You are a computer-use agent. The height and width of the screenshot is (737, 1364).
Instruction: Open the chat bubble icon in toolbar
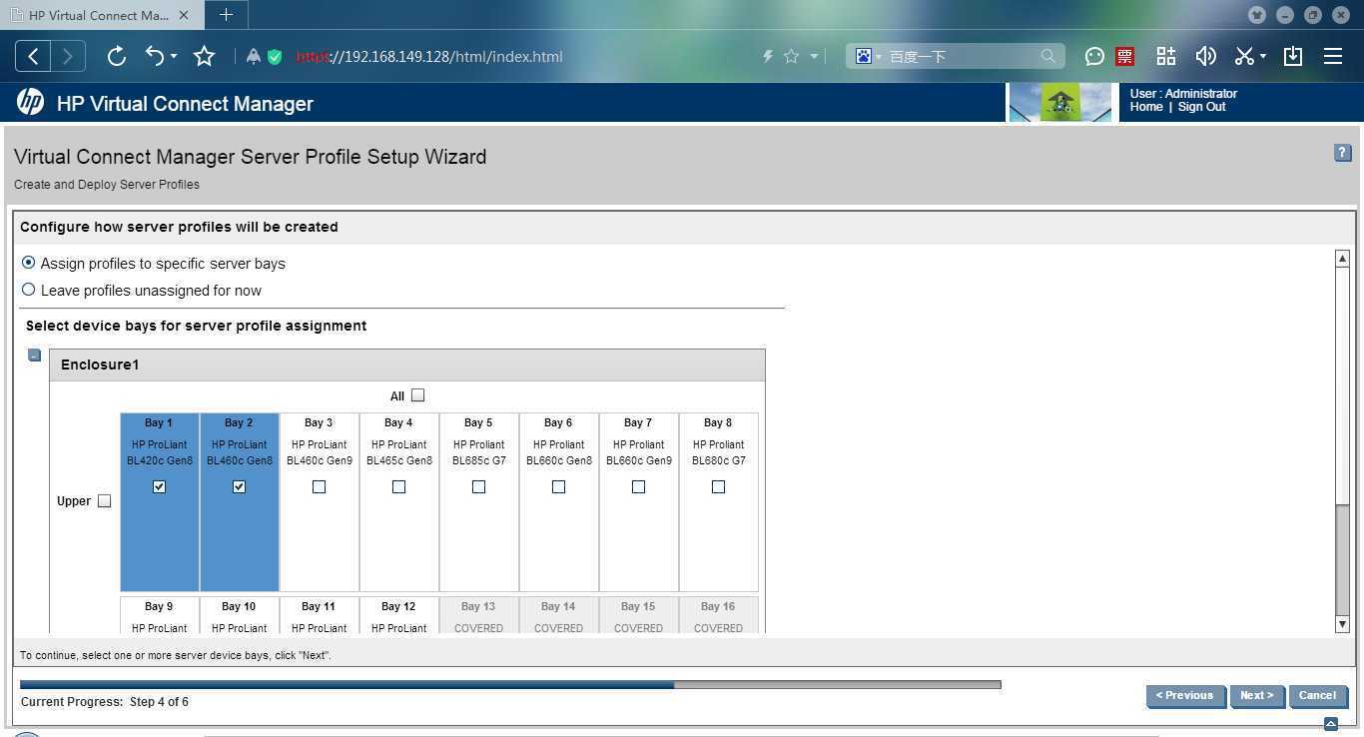(x=1094, y=57)
